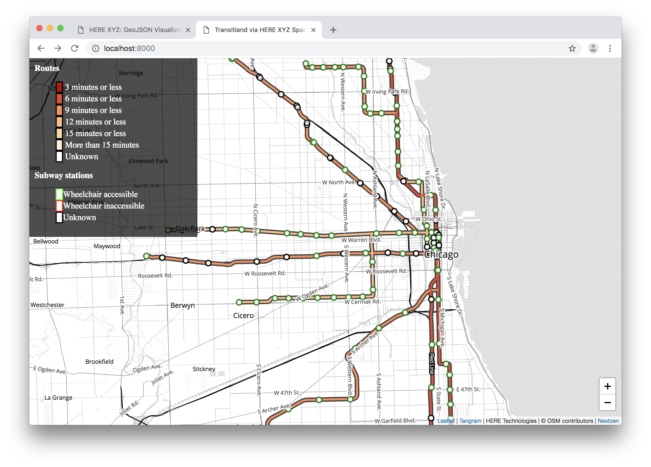Viewport: 651px width, 467px height.
Task: Go back using the browser back arrow
Action: coord(41,48)
